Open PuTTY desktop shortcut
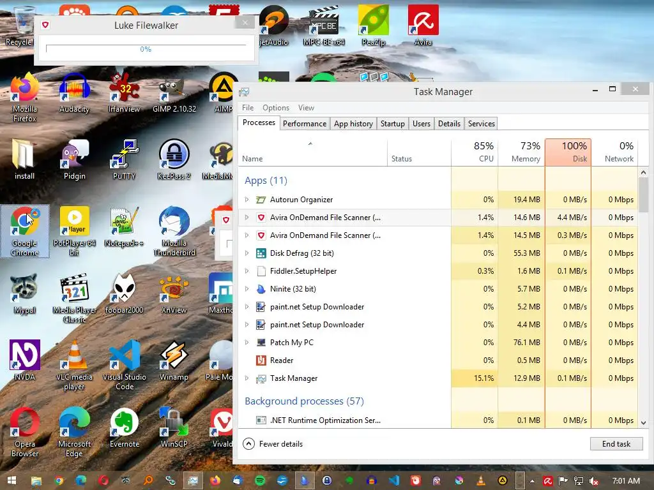654x490 pixels. (x=124, y=160)
